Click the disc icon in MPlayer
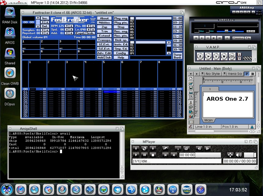 [x=144, y=148]
